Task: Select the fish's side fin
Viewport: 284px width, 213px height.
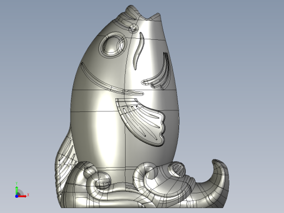Action: click(x=141, y=122)
